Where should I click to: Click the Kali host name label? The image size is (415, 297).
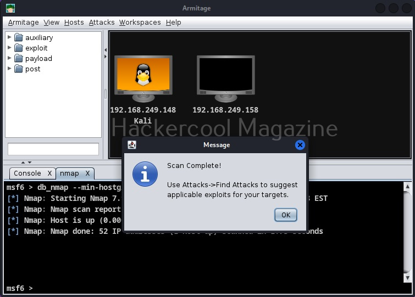coord(143,121)
